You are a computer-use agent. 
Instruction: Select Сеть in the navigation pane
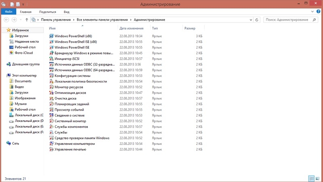(x=15, y=143)
